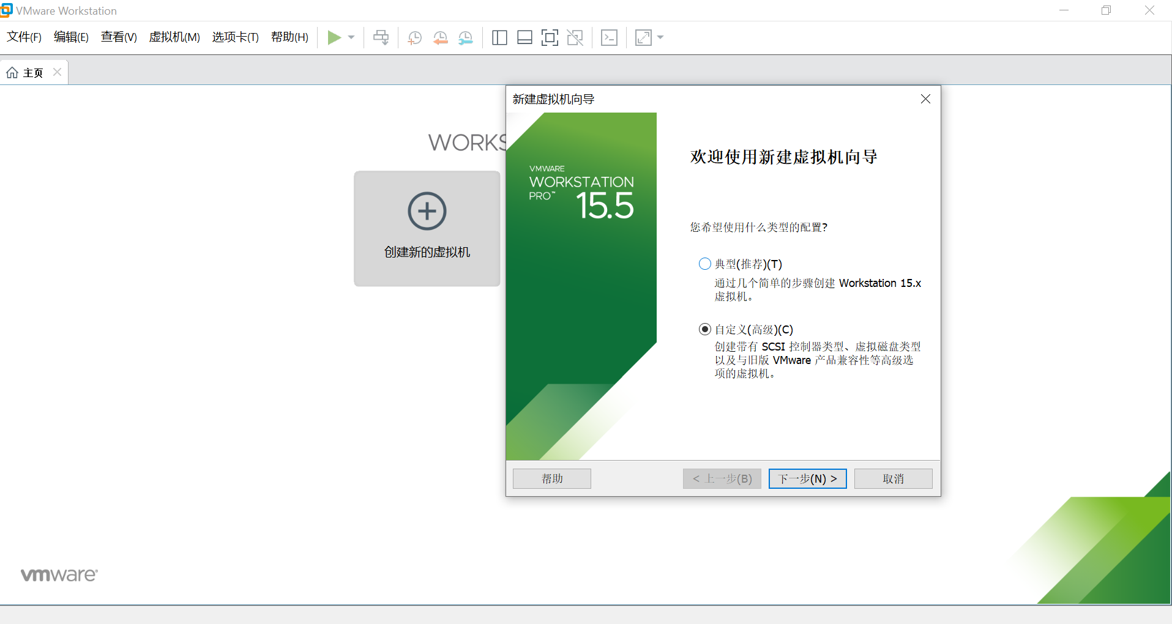Image resolution: width=1172 pixels, height=624 pixels.
Task: Select the 典型(推荐) configuration option
Action: click(x=705, y=264)
